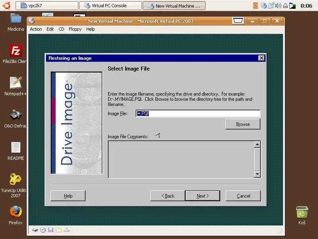Click the eject tray icon

coord(285,6)
